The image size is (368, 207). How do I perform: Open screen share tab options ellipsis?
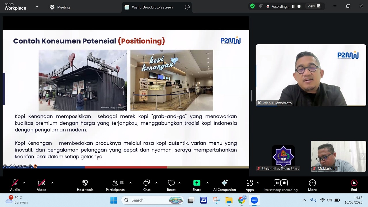(187, 7)
